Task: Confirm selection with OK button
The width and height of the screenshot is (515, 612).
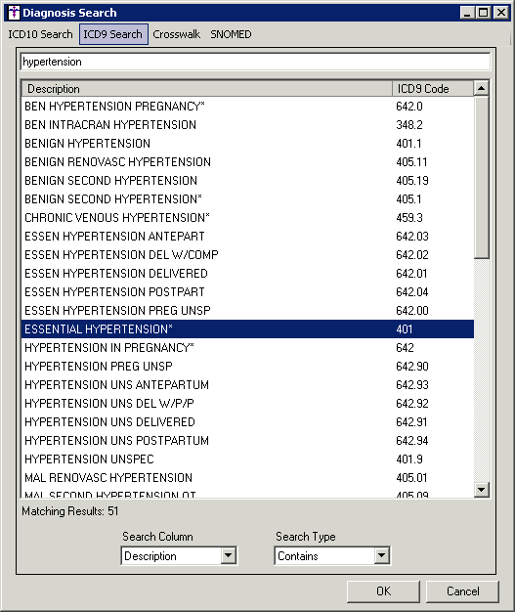Action: pos(383,591)
